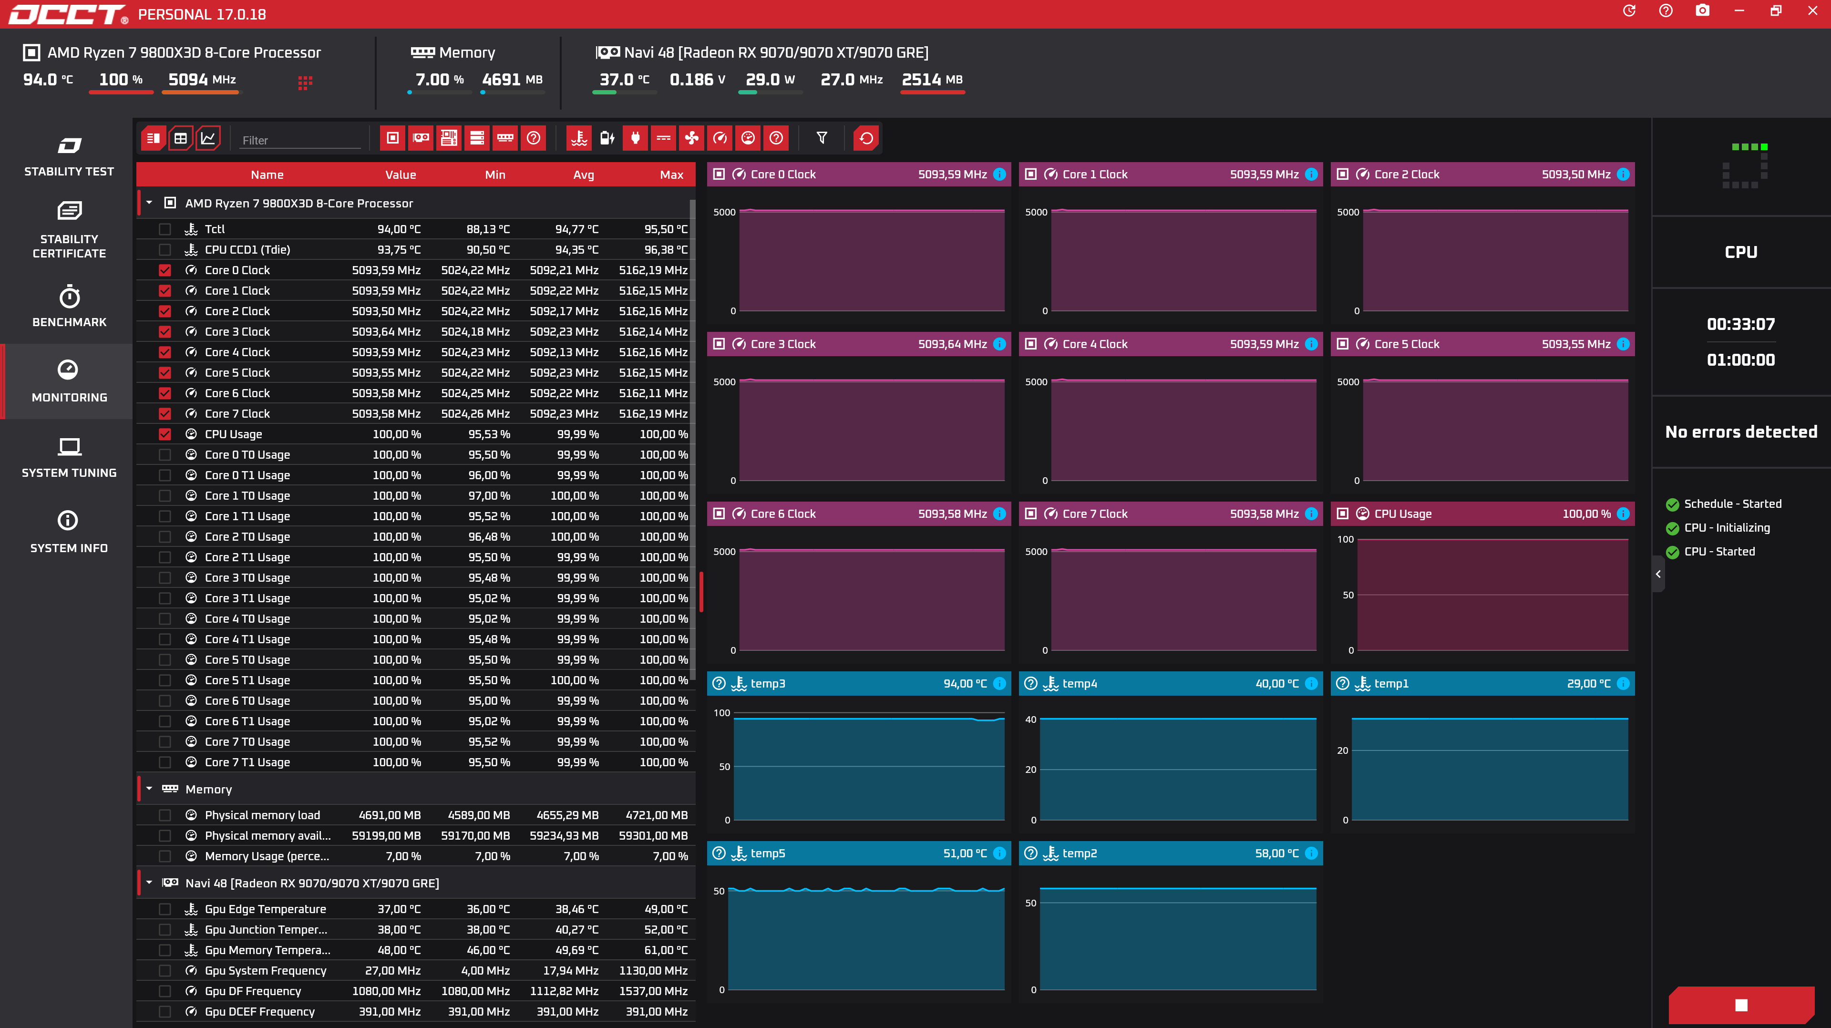Click the GPU hardware filter icon

tap(421, 138)
